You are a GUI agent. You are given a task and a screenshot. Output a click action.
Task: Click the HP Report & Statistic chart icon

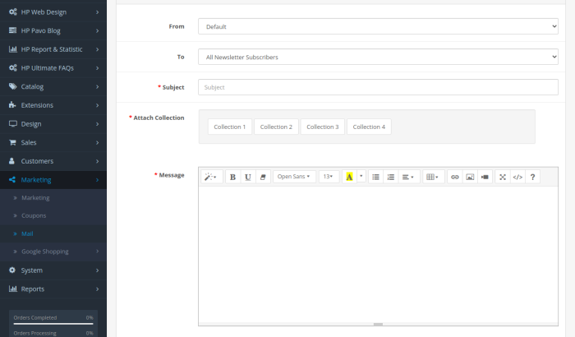click(13, 48)
